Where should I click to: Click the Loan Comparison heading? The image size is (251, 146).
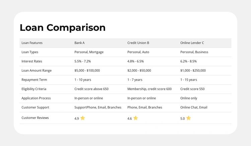pos(63,27)
